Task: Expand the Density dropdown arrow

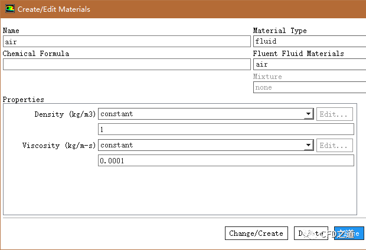Action: point(308,114)
